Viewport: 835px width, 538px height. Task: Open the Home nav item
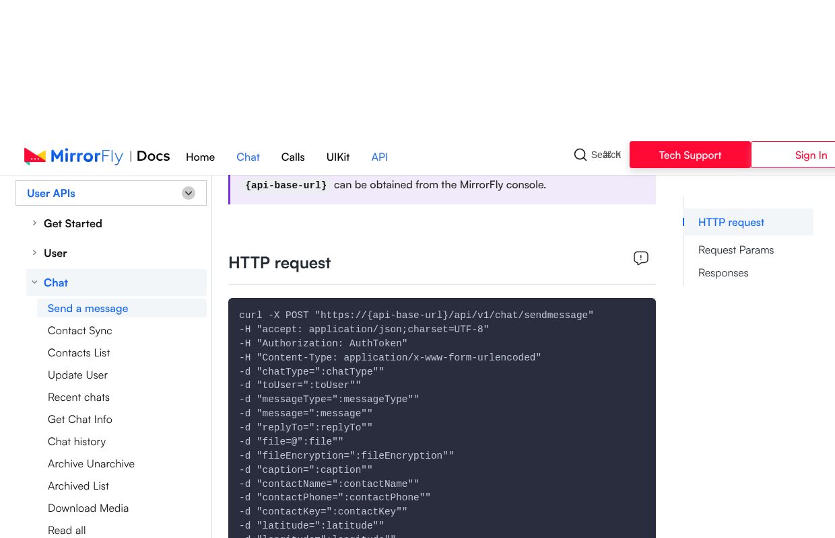(200, 157)
